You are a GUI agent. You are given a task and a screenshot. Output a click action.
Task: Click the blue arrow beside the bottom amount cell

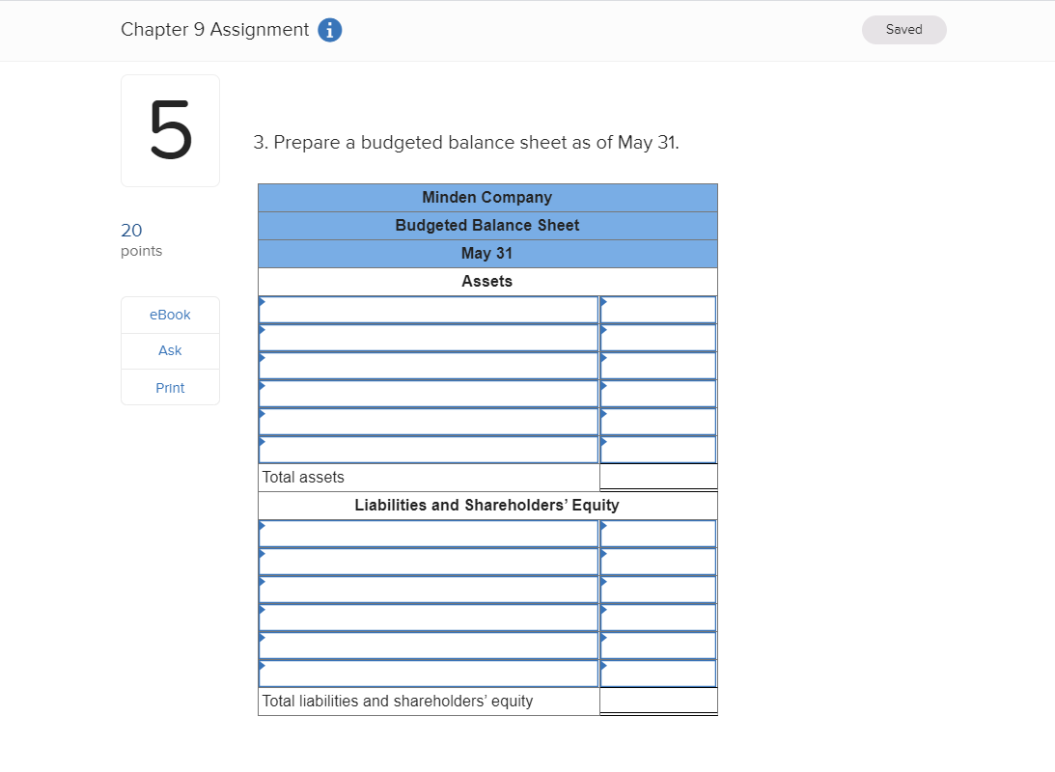[605, 667]
